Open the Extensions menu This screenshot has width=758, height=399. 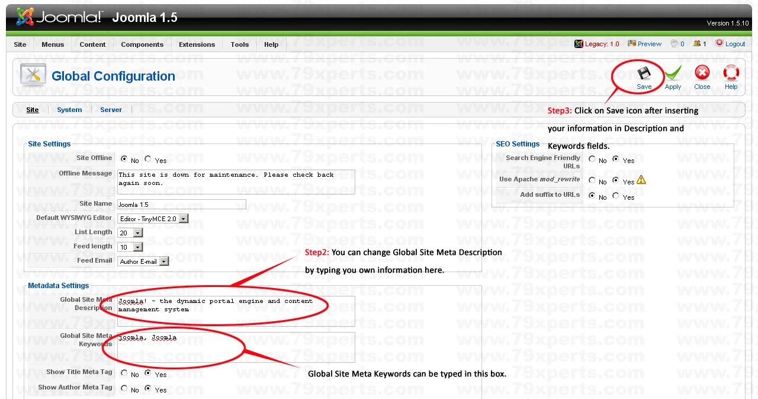point(197,44)
